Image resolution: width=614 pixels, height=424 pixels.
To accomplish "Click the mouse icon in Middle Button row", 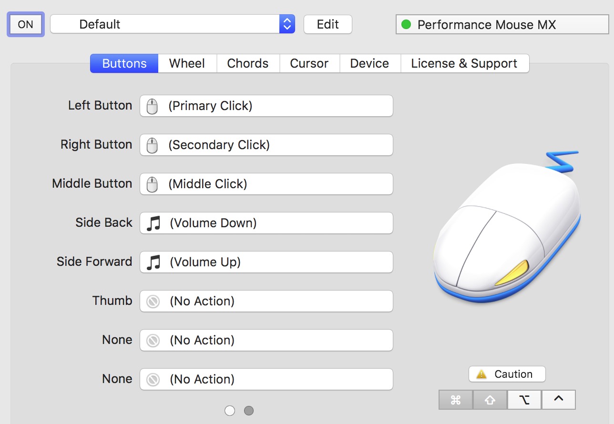I will [x=152, y=184].
